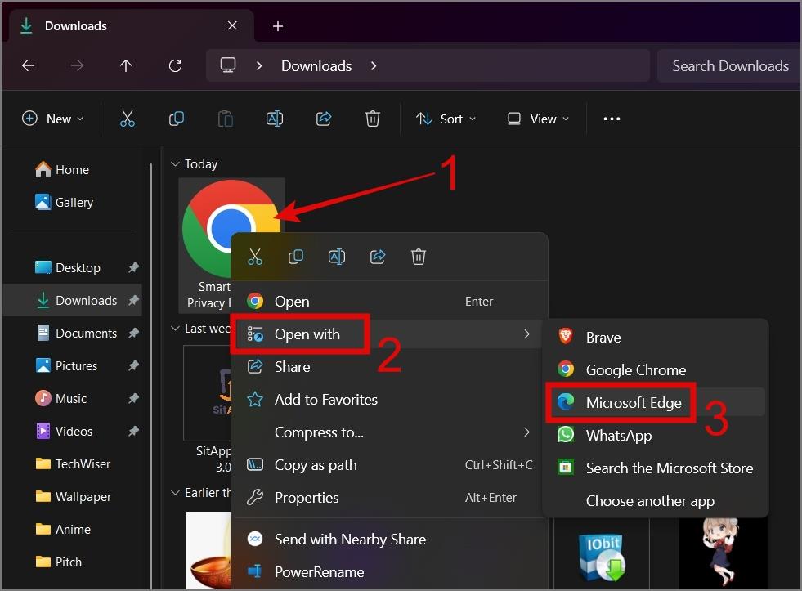The width and height of the screenshot is (802, 591).
Task: Unpin Desktop using its pin icon
Action: click(133, 267)
